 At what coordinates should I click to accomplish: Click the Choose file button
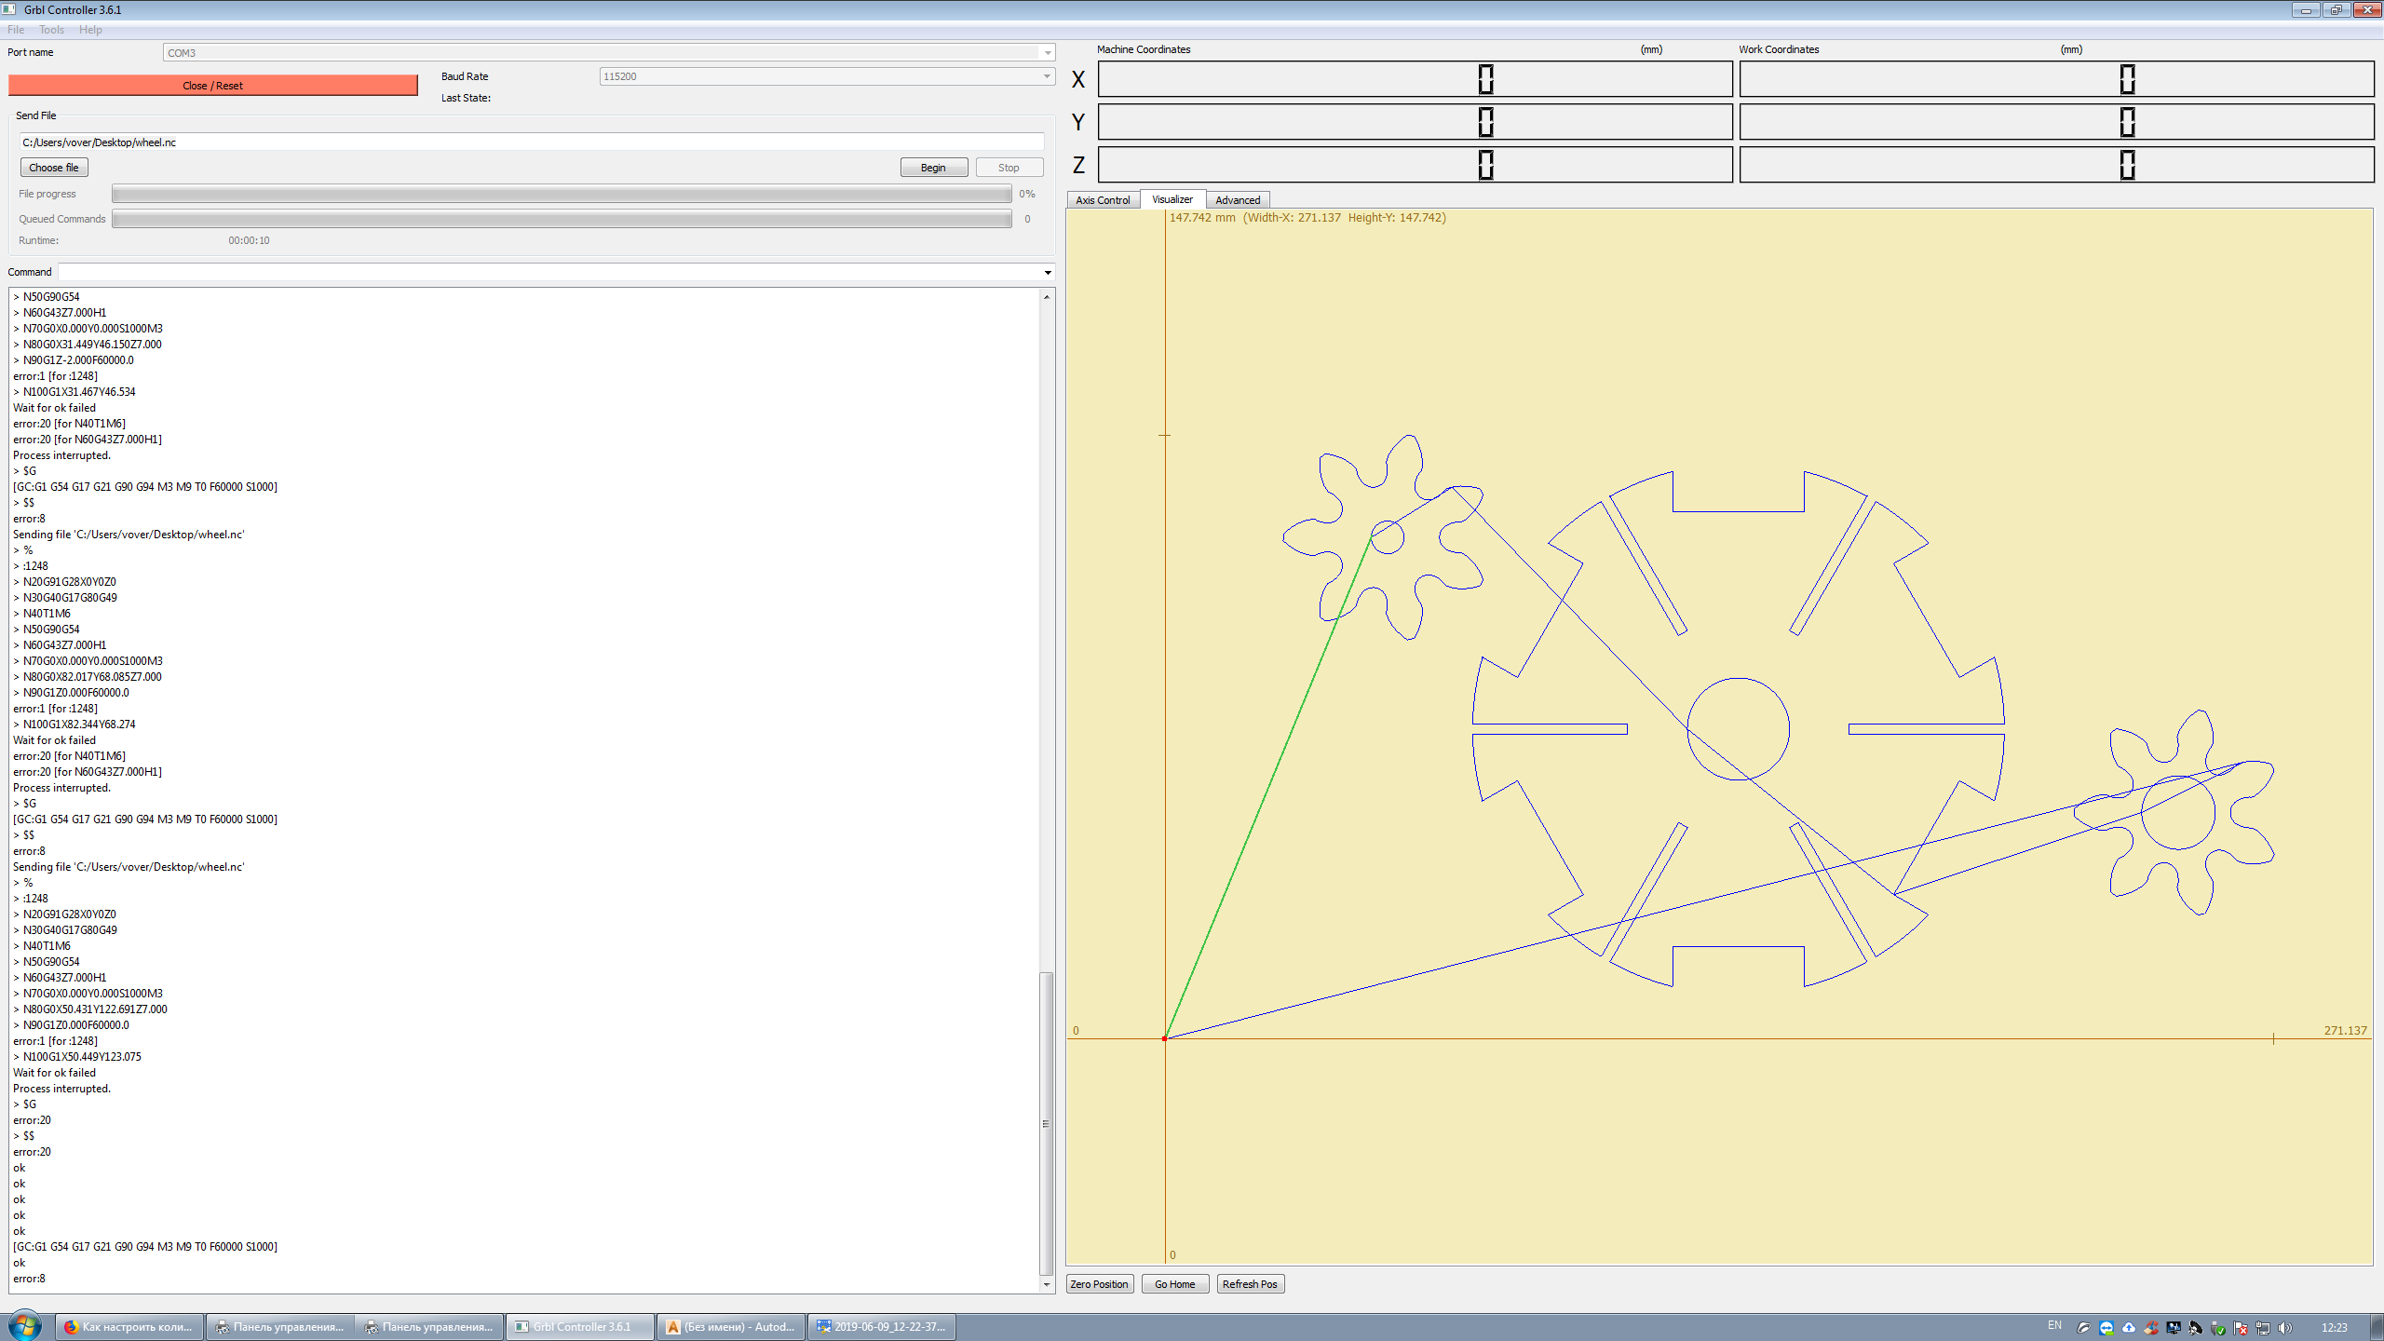[x=53, y=168]
